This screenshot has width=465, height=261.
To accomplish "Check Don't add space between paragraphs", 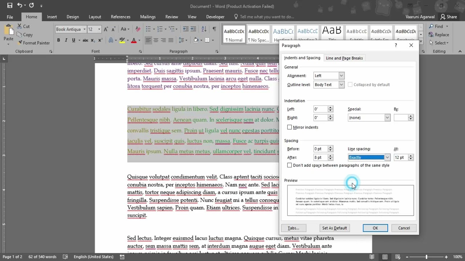I will tap(290, 165).
